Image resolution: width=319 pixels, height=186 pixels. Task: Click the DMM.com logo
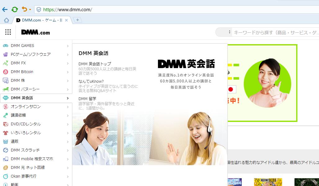(36, 32)
